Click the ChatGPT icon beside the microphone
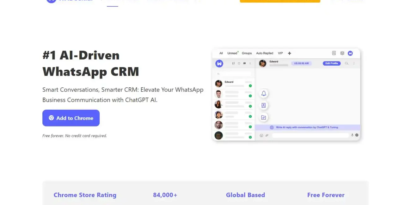Image resolution: width=411 pixels, height=205 pixels. point(357,135)
